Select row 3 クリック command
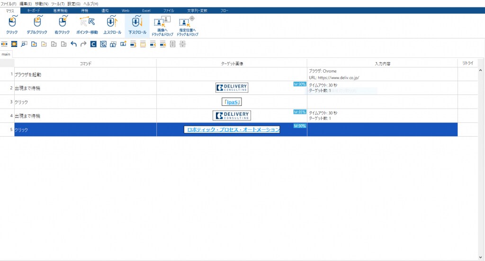485x261 pixels. click(85, 102)
